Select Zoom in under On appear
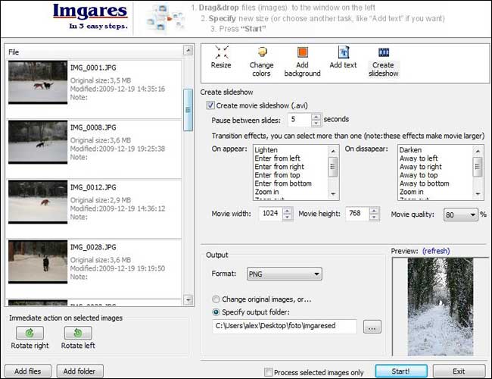 266,192
